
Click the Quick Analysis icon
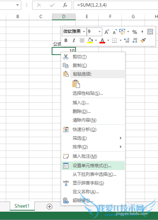coord(65,130)
